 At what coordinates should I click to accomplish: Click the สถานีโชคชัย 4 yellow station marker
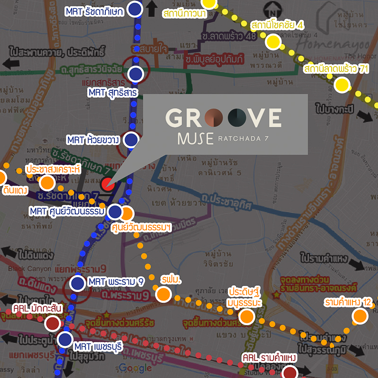click(x=273, y=42)
